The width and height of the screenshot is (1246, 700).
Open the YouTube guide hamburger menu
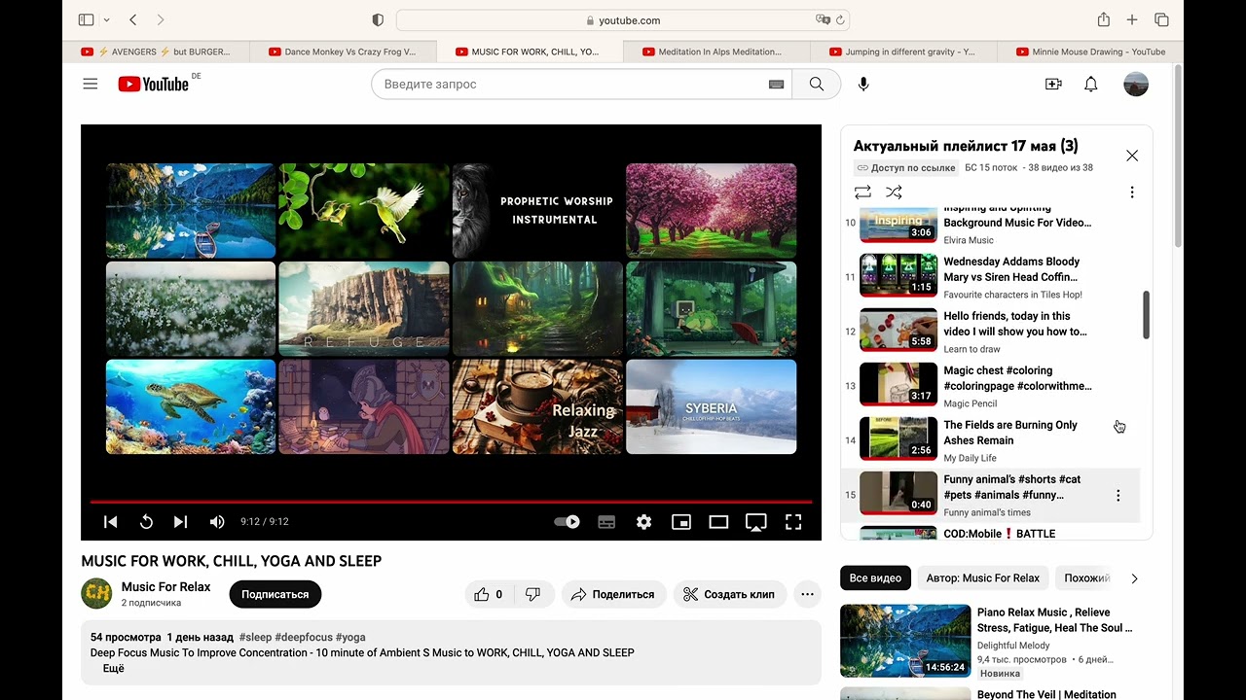click(x=91, y=85)
